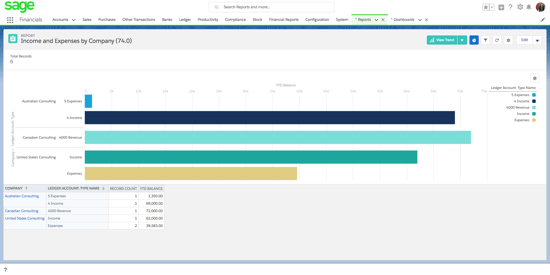This screenshot has width=550, height=275.
Task: Expand the View Trend dropdown arrow
Action: click(462, 40)
